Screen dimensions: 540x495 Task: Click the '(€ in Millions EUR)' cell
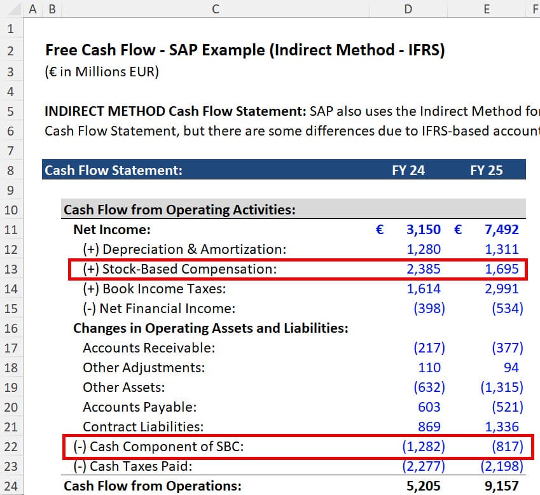coord(102,72)
